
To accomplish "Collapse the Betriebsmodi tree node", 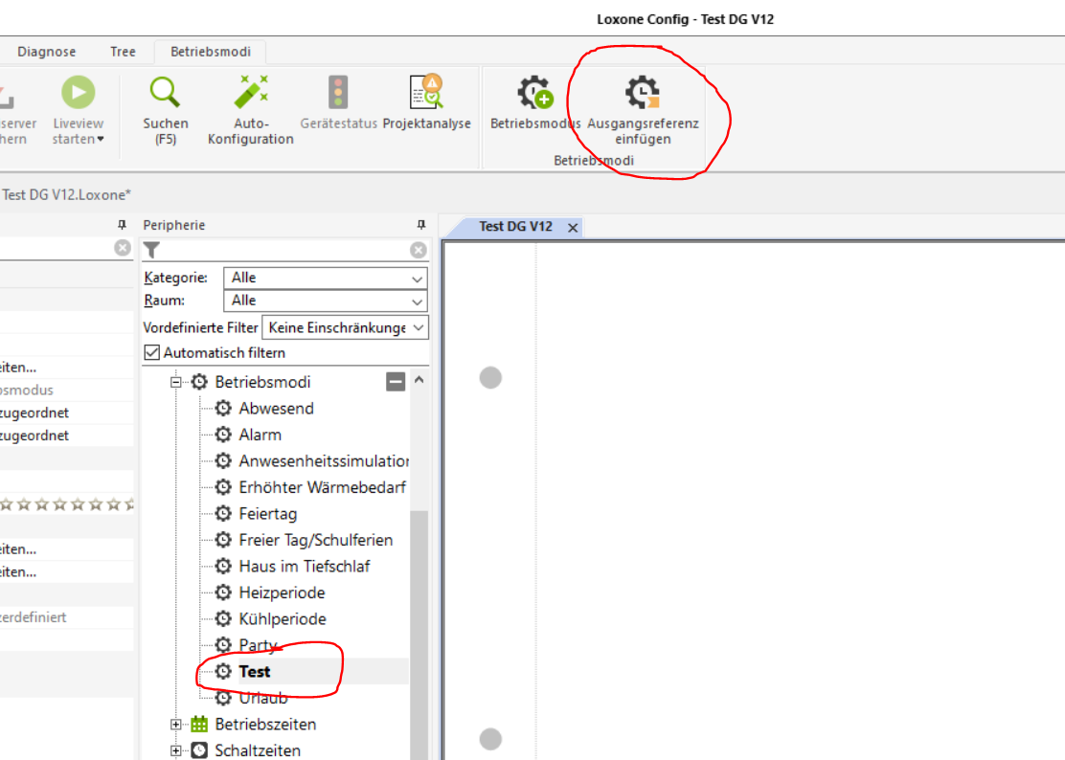I will click(x=175, y=382).
